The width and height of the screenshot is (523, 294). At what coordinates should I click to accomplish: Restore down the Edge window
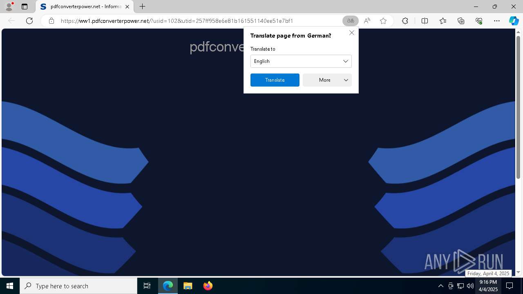point(495,7)
